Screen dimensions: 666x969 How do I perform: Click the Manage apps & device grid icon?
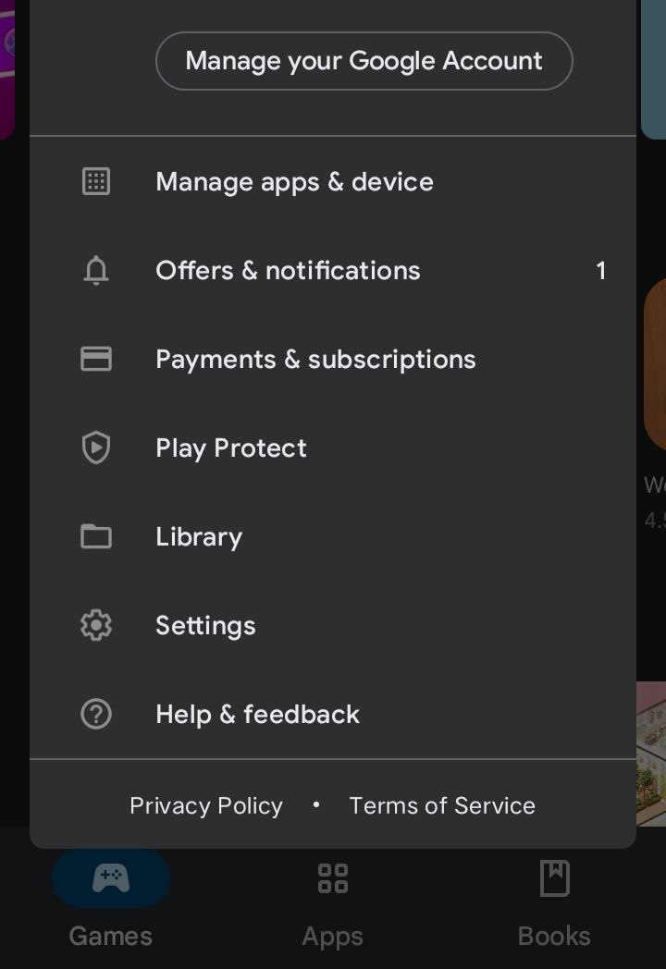tap(96, 181)
